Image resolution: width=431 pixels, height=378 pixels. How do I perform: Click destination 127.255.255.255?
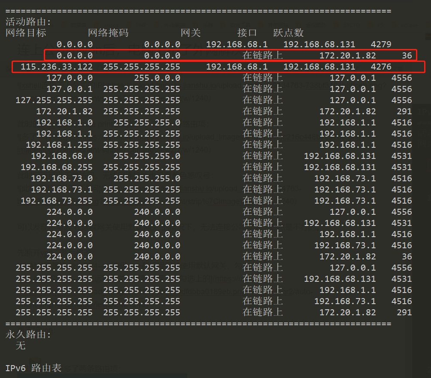[54, 100]
